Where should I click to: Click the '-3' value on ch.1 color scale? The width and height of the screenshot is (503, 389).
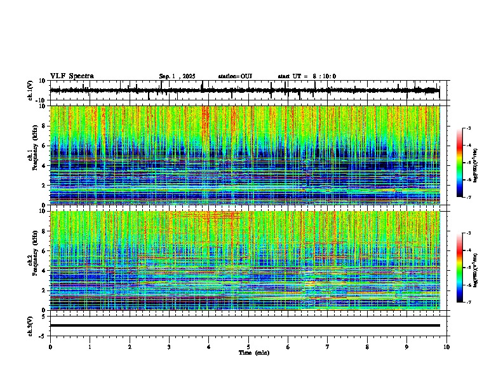pos(468,128)
